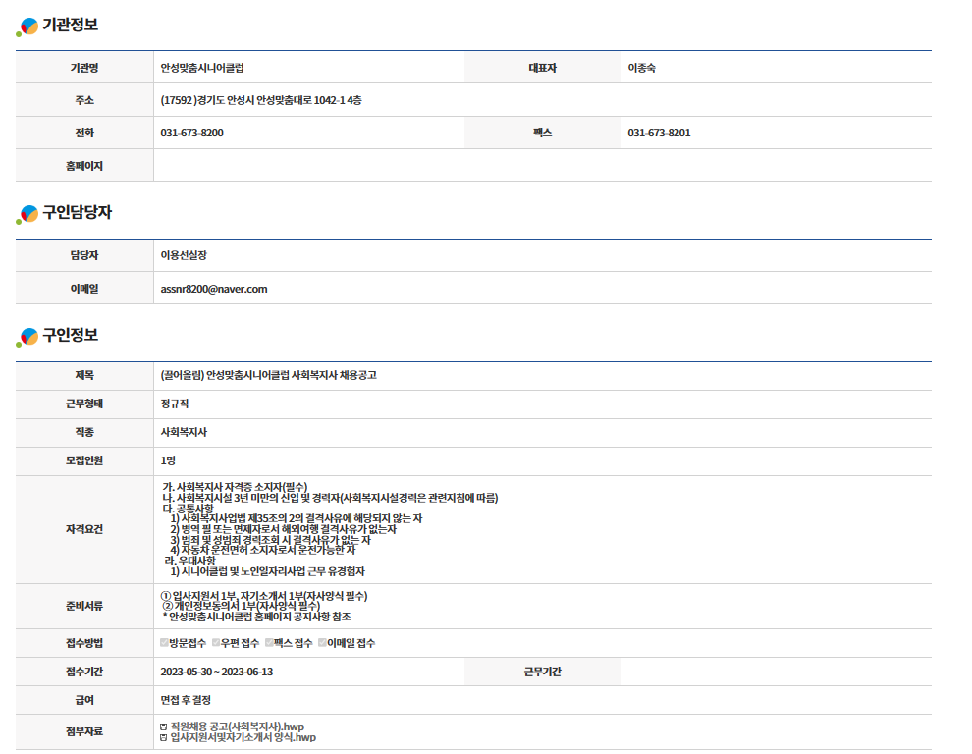Click the 구인정보 section heading icon

coord(27,337)
